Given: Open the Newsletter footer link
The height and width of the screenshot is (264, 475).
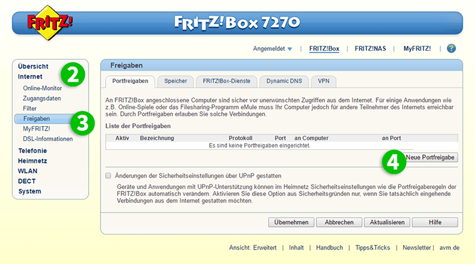Looking at the screenshot, I should point(416,248).
